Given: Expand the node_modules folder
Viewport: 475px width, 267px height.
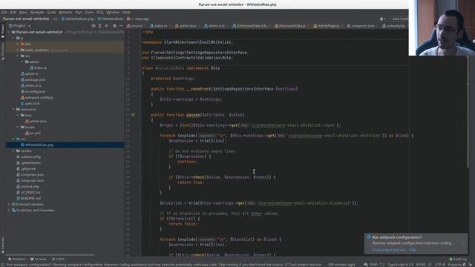Looking at the screenshot, I should 18,50.
